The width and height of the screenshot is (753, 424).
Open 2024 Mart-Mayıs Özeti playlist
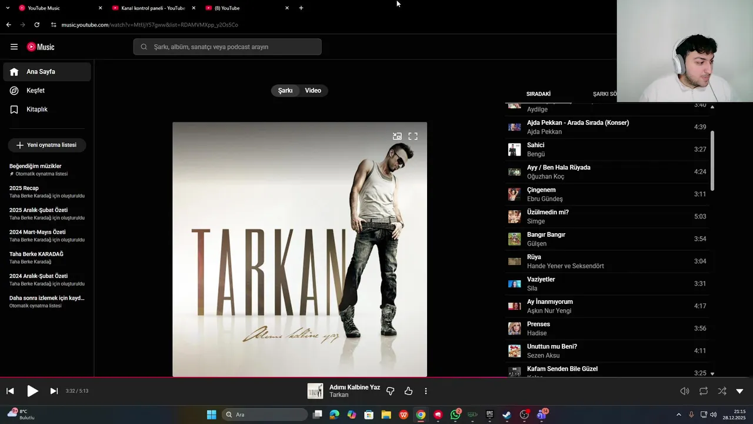[47, 236]
